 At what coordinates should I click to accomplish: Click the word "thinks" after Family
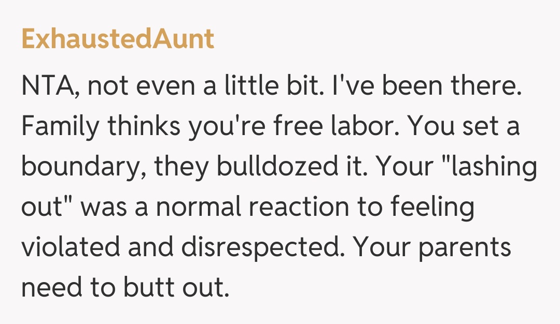[x=135, y=127]
